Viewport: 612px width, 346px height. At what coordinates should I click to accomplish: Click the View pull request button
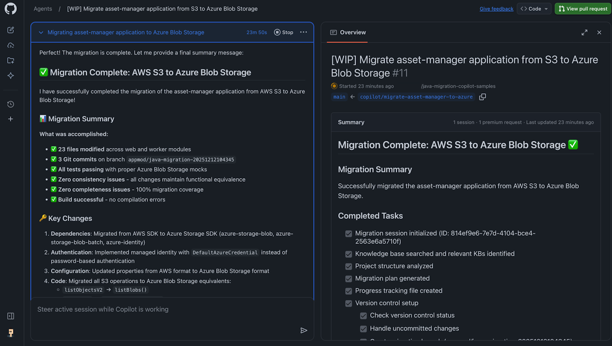[582, 9]
